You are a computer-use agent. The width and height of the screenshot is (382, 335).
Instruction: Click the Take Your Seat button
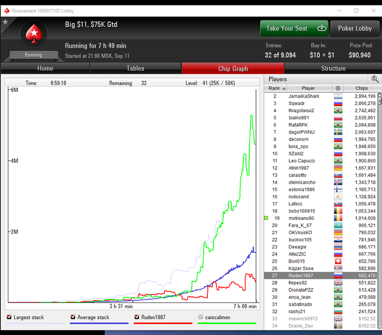(x=294, y=28)
